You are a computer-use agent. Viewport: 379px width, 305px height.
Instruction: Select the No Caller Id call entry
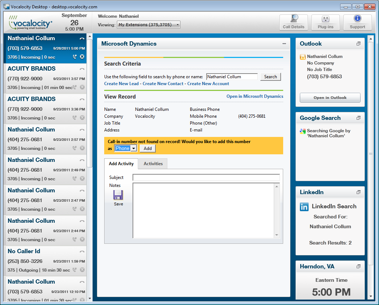(45, 261)
